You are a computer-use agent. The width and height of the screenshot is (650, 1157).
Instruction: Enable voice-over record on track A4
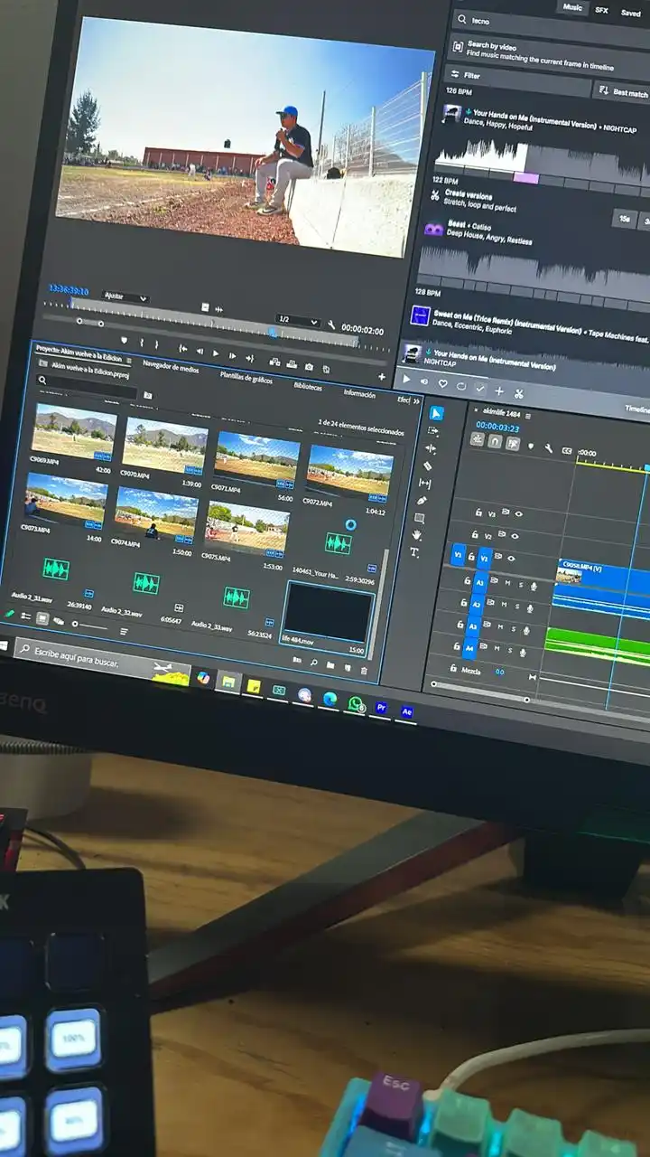pyautogui.click(x=523, y=653)
